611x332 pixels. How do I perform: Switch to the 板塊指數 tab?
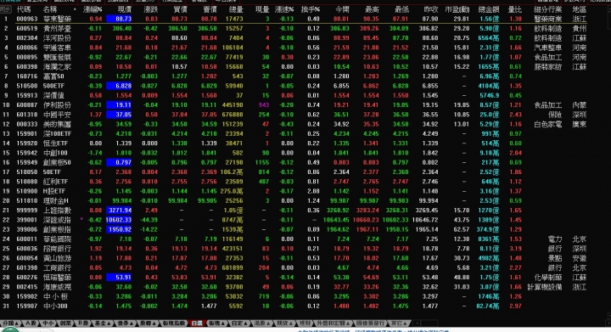click(x=174, y=323)
